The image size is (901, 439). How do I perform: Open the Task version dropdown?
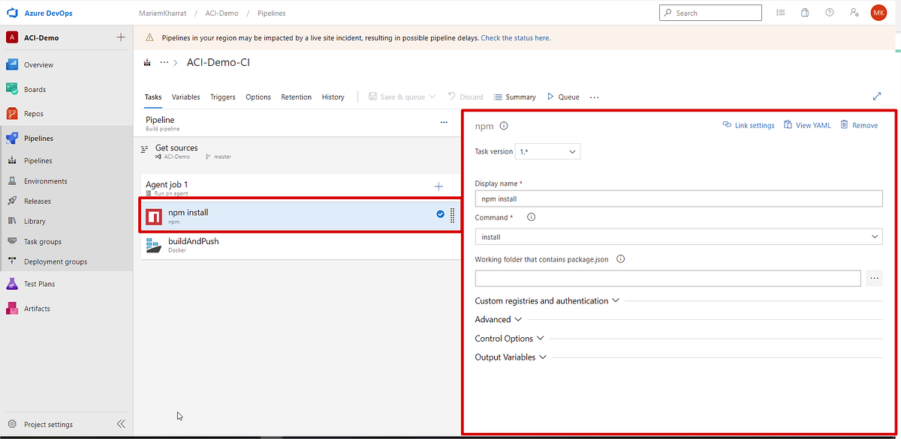(547, 151)
